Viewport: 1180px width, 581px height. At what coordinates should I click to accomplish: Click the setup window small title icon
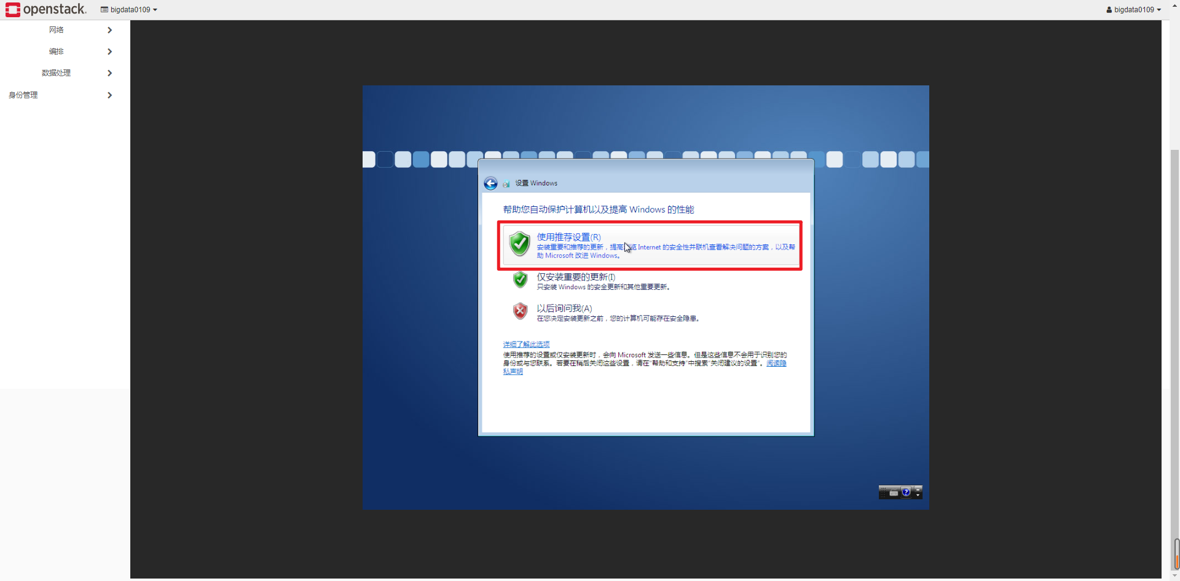click(506, 184)
